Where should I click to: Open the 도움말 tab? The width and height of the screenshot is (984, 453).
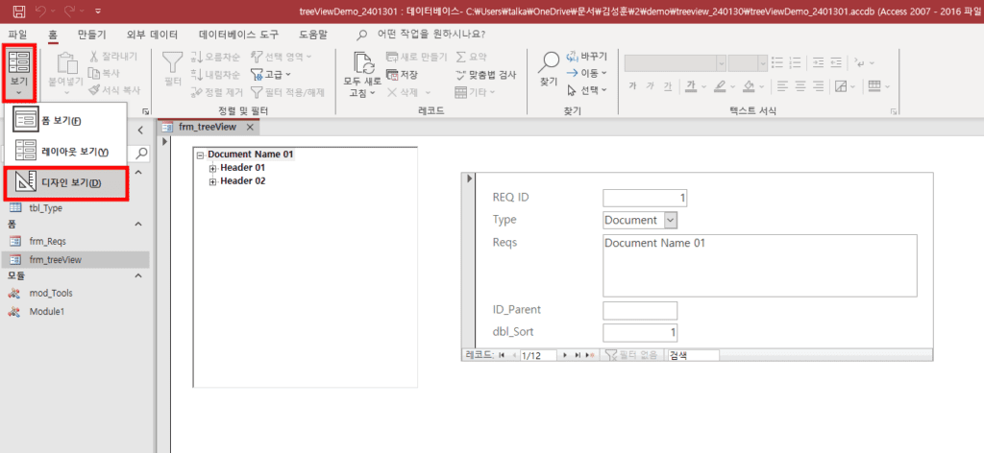coord(313,35)
